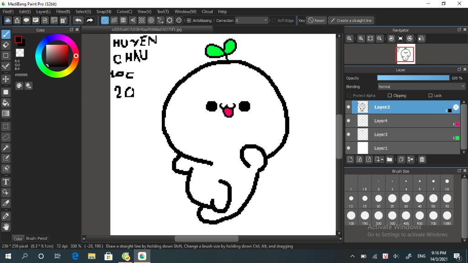
Task: Hide Layer4 visibility
Action: pos(348,121)
